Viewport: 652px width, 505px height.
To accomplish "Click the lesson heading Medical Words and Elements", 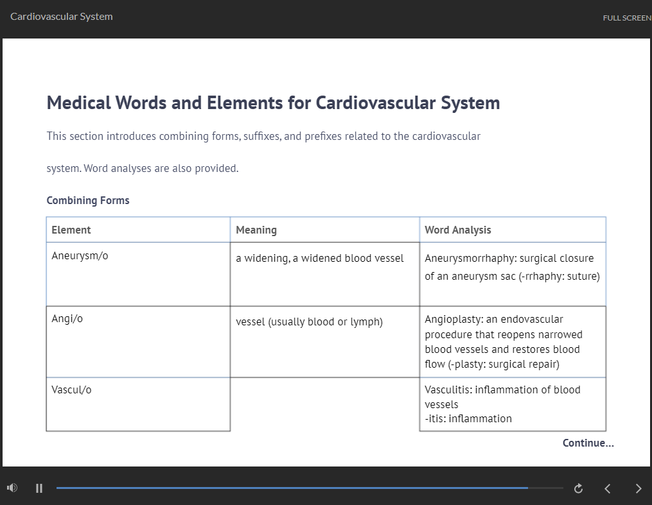I will pos(273,103).
